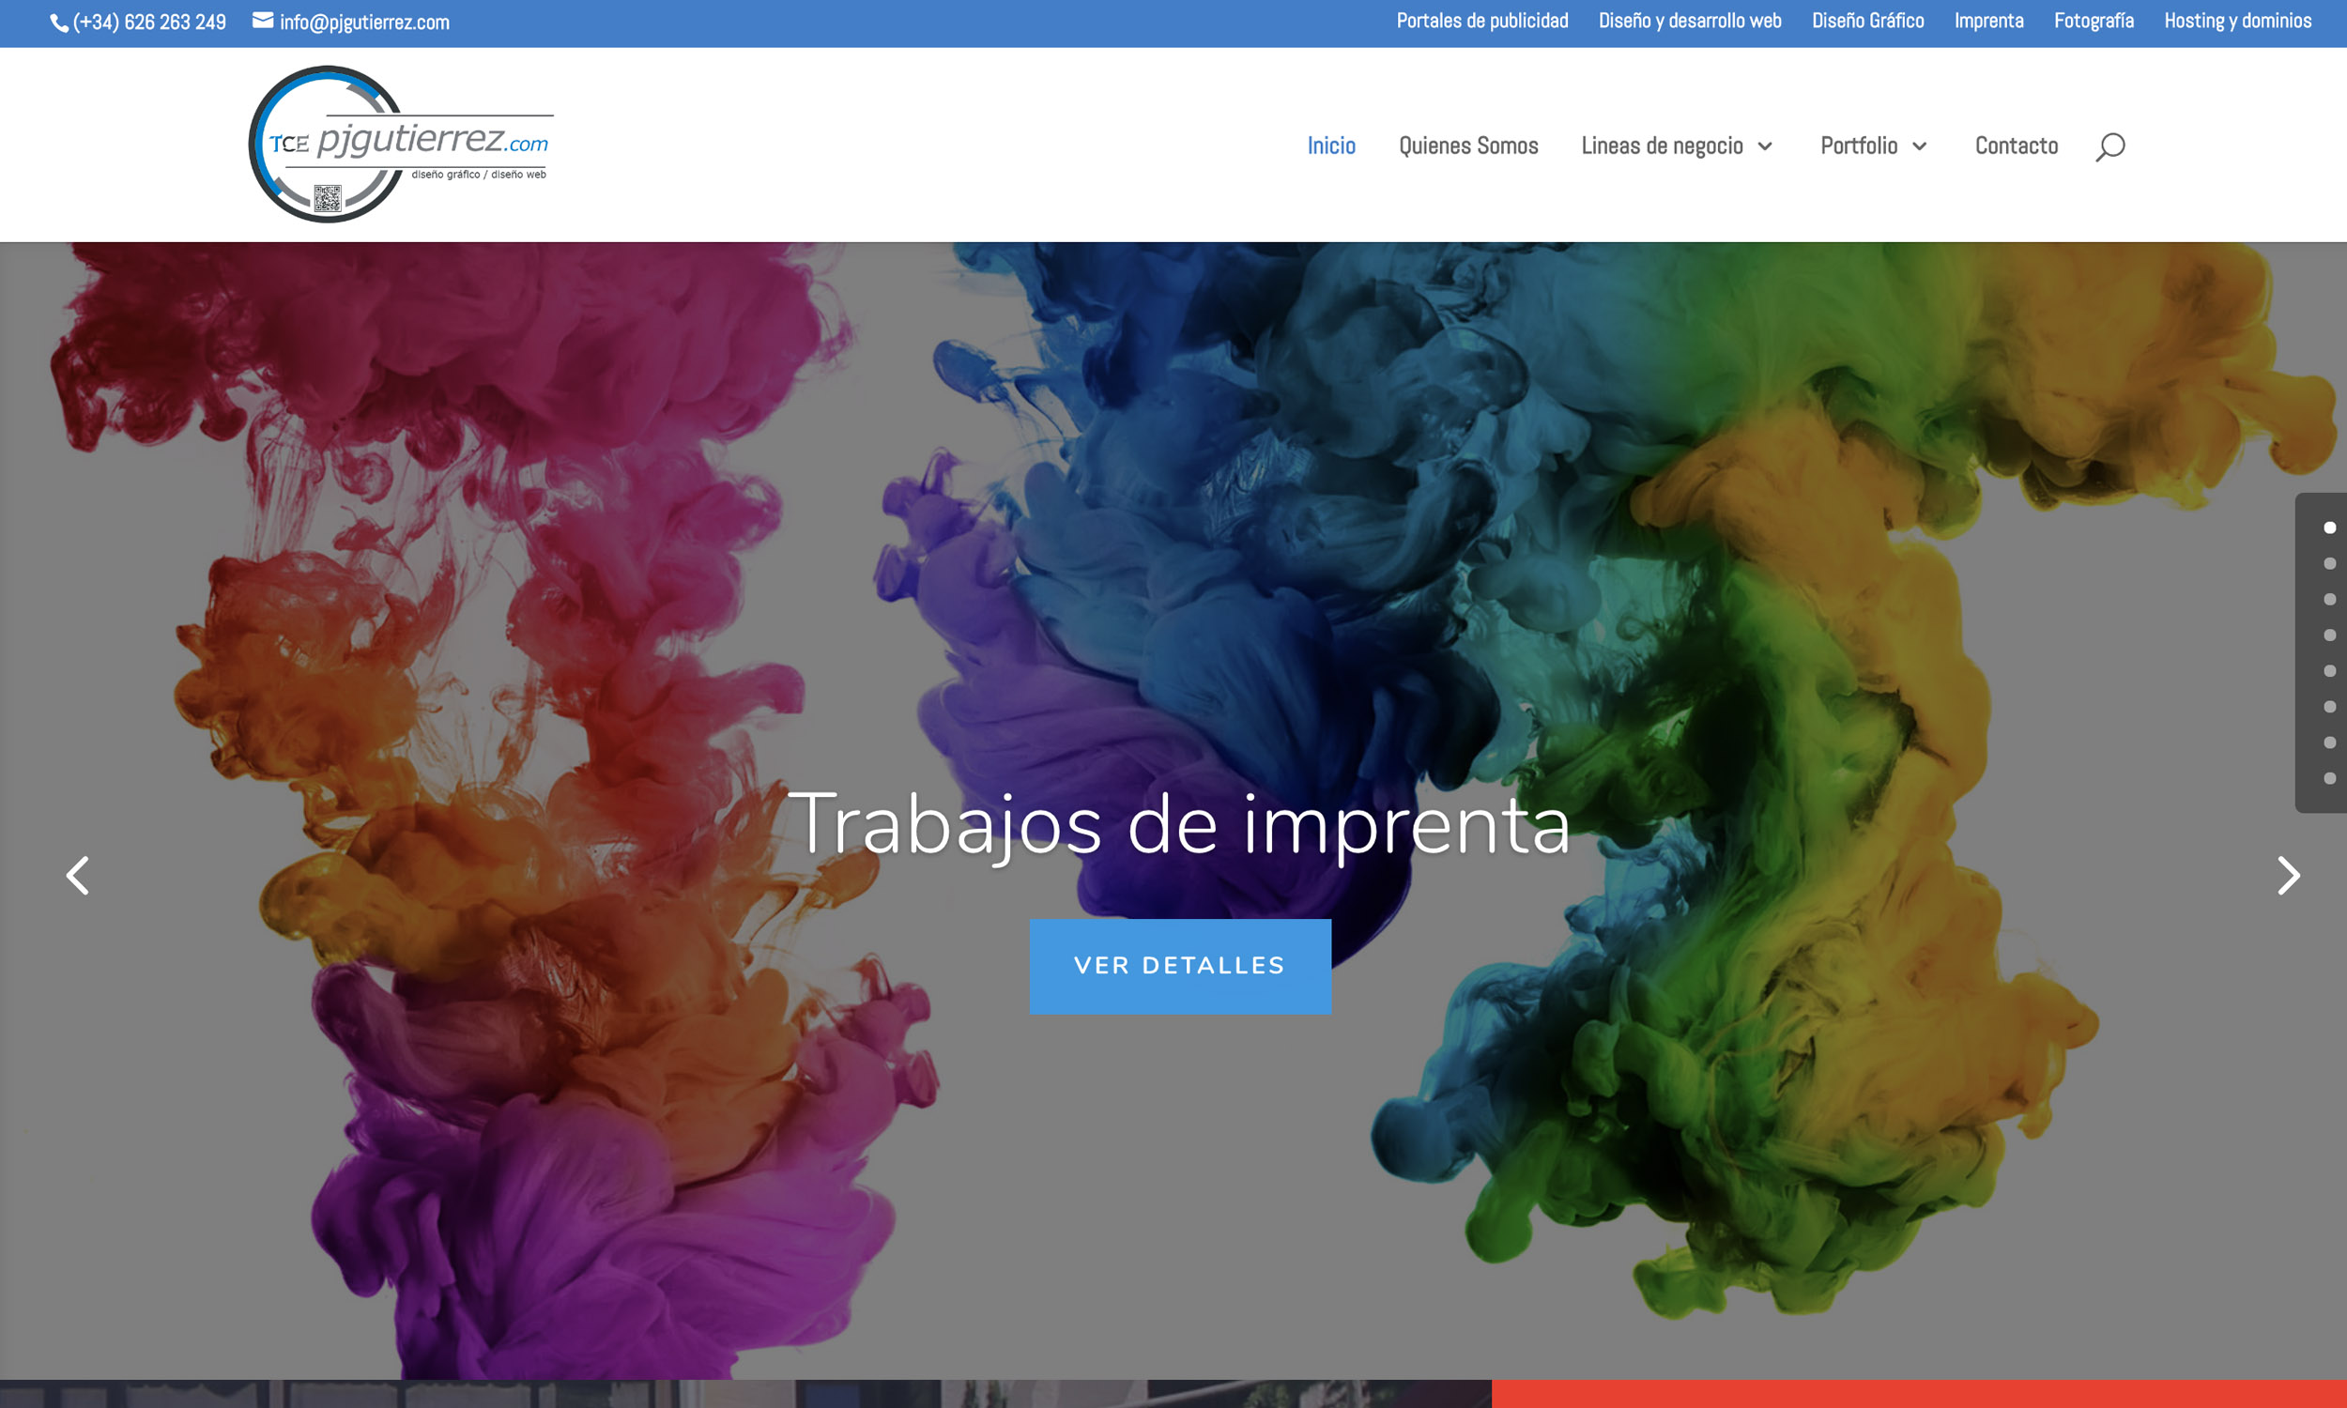Open the Inicio menu item

pos(1331,145)
